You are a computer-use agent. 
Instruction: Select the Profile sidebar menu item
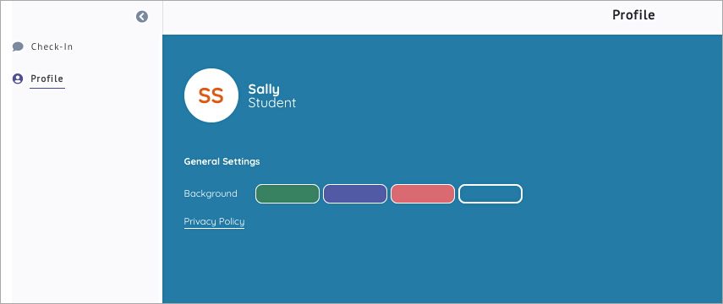[47, 79]
